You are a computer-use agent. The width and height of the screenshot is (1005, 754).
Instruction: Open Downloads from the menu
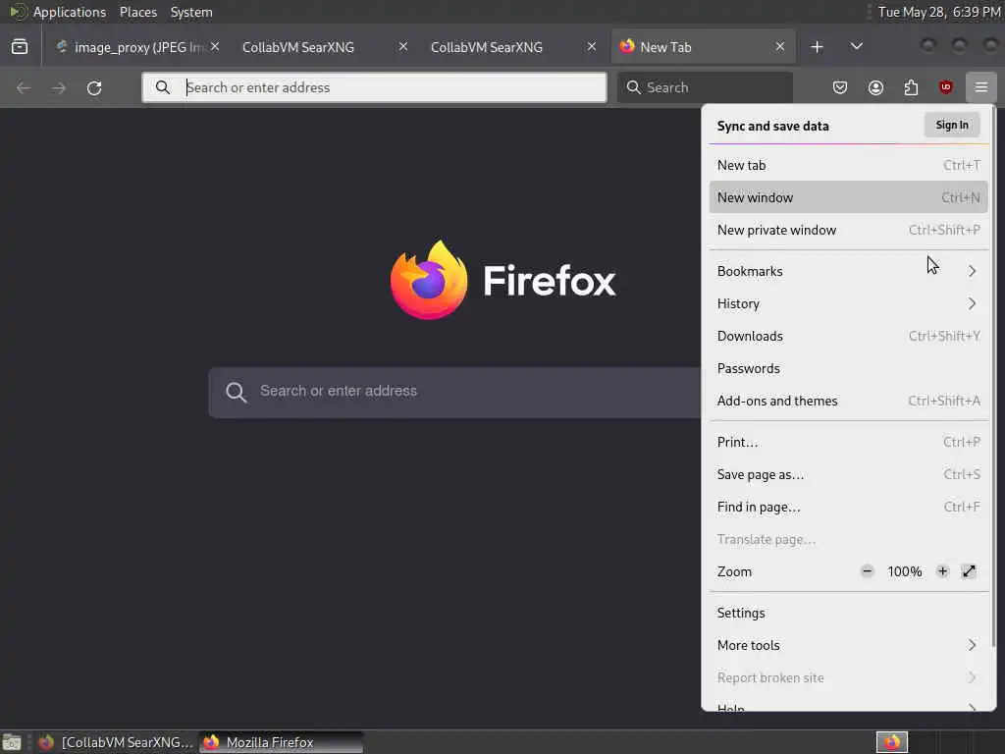(x=849, y=336)
